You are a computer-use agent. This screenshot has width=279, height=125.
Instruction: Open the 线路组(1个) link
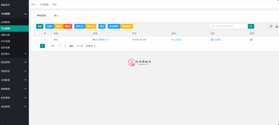point(104,40)
